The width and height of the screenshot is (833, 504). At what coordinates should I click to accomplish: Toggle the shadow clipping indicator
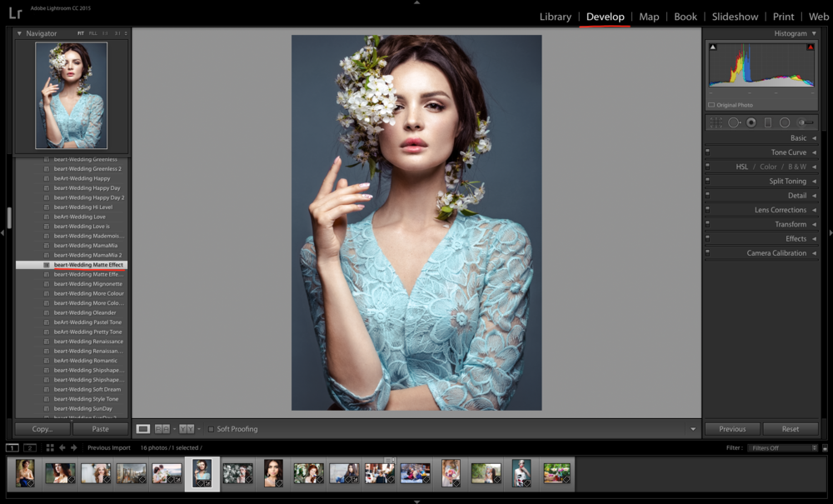(712, 47)
